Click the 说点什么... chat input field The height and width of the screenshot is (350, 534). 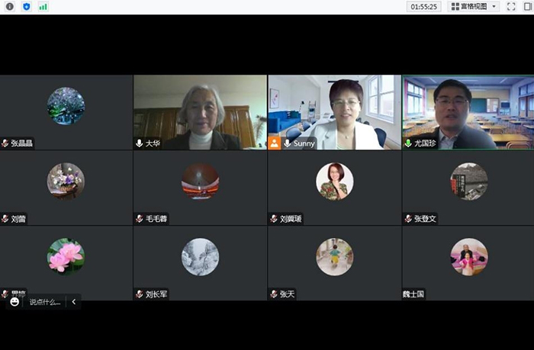45,302
